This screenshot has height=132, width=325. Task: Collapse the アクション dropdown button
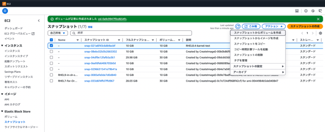pyautogui.click(x=273, y=27)
